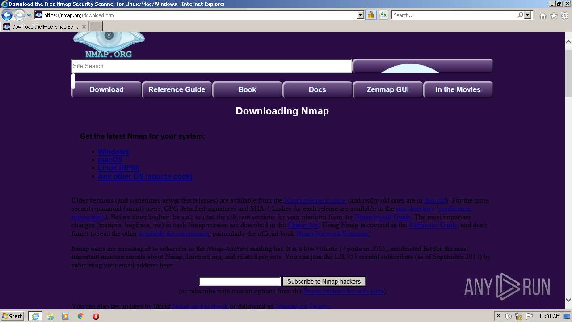The height and width of the screenshot is (322, 572).
Task: Open the recent pages dropdown arrow
Action: (29, 15)
